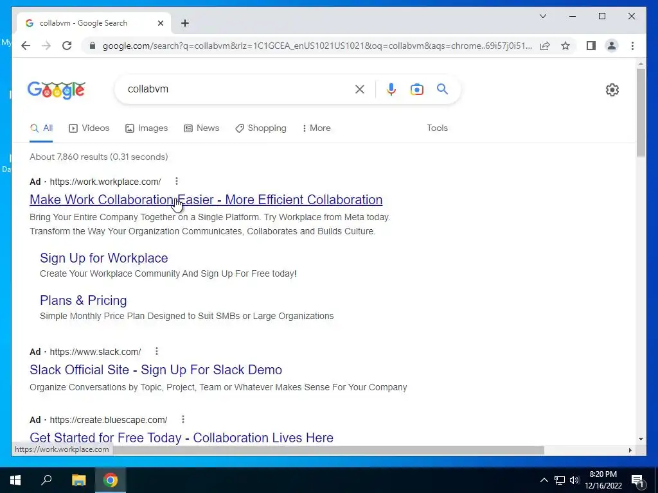658x493 pixels.
Task: Click horizontal scrollbar right arrow
Action: [630, 450]
